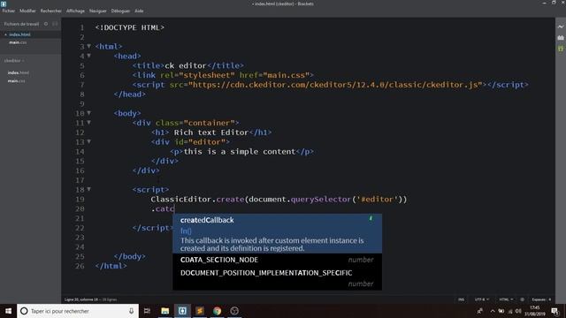Open Task View on the taskbar
This screenshot has width=566, height=318.
click(x=147, y=311)
